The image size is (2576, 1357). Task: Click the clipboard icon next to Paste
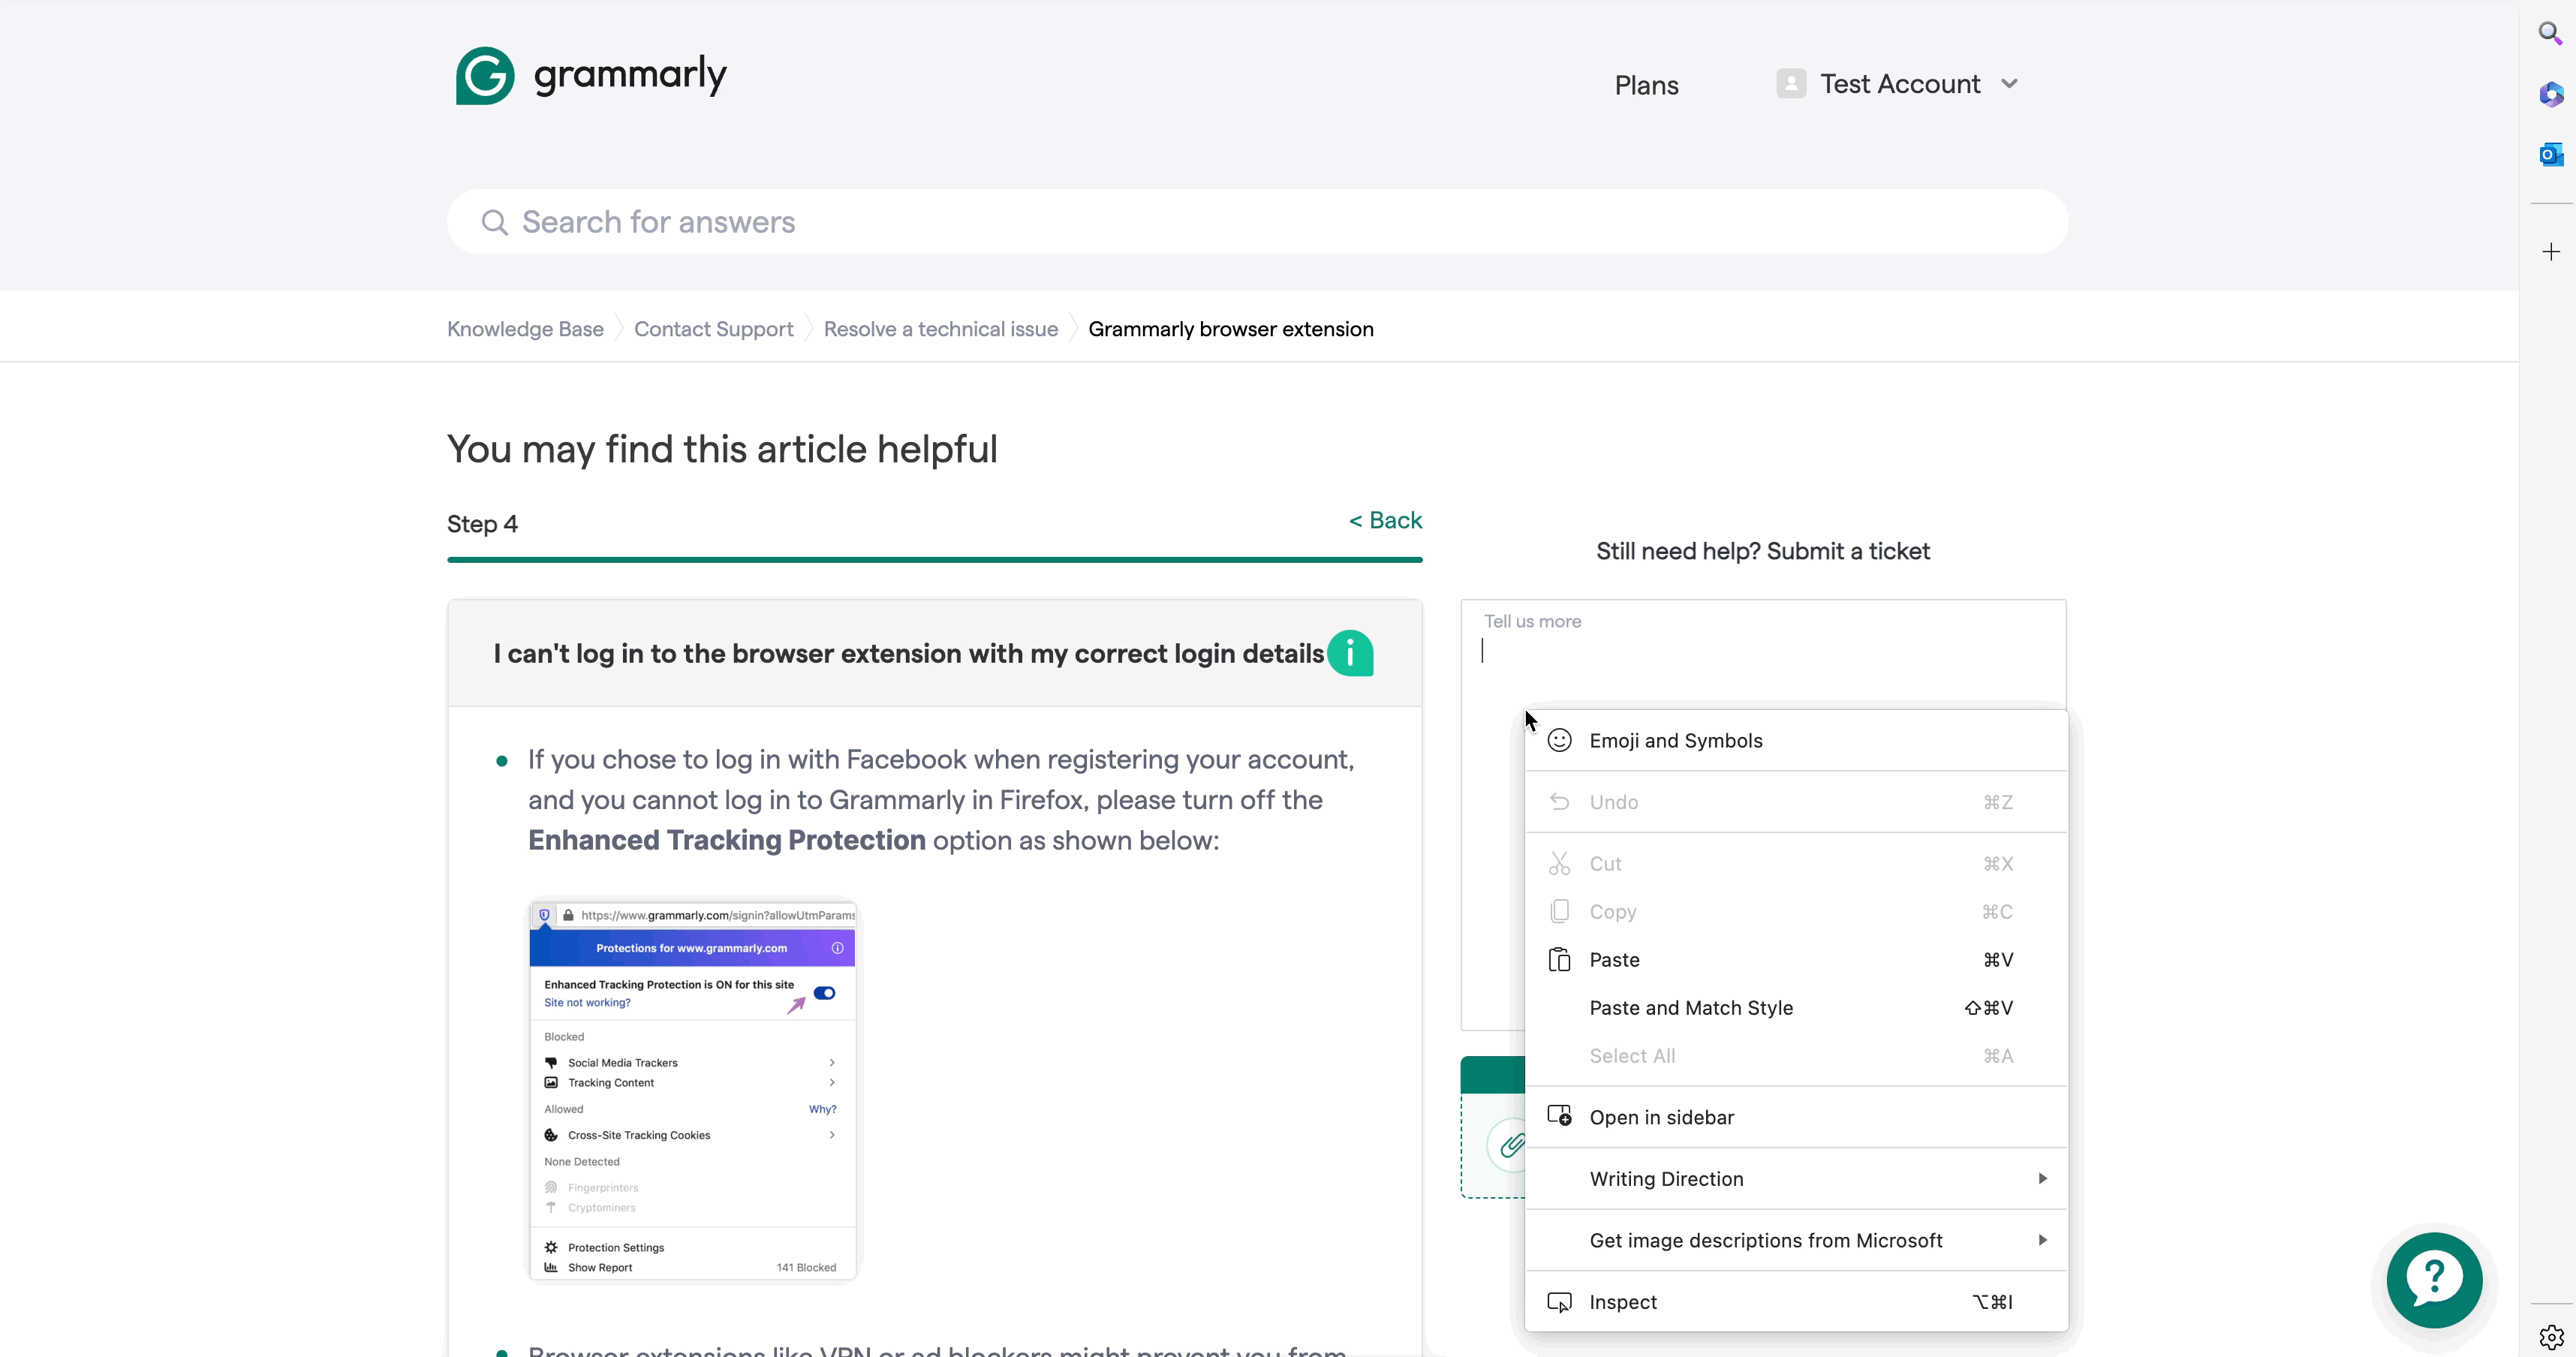click(1559, 960)
